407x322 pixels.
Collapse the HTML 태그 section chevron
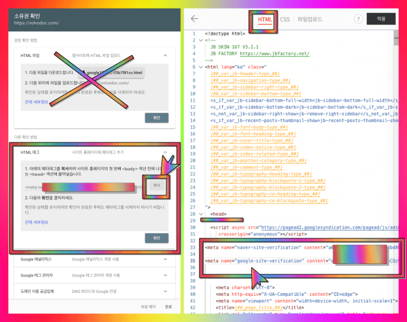tap(165, 152)
